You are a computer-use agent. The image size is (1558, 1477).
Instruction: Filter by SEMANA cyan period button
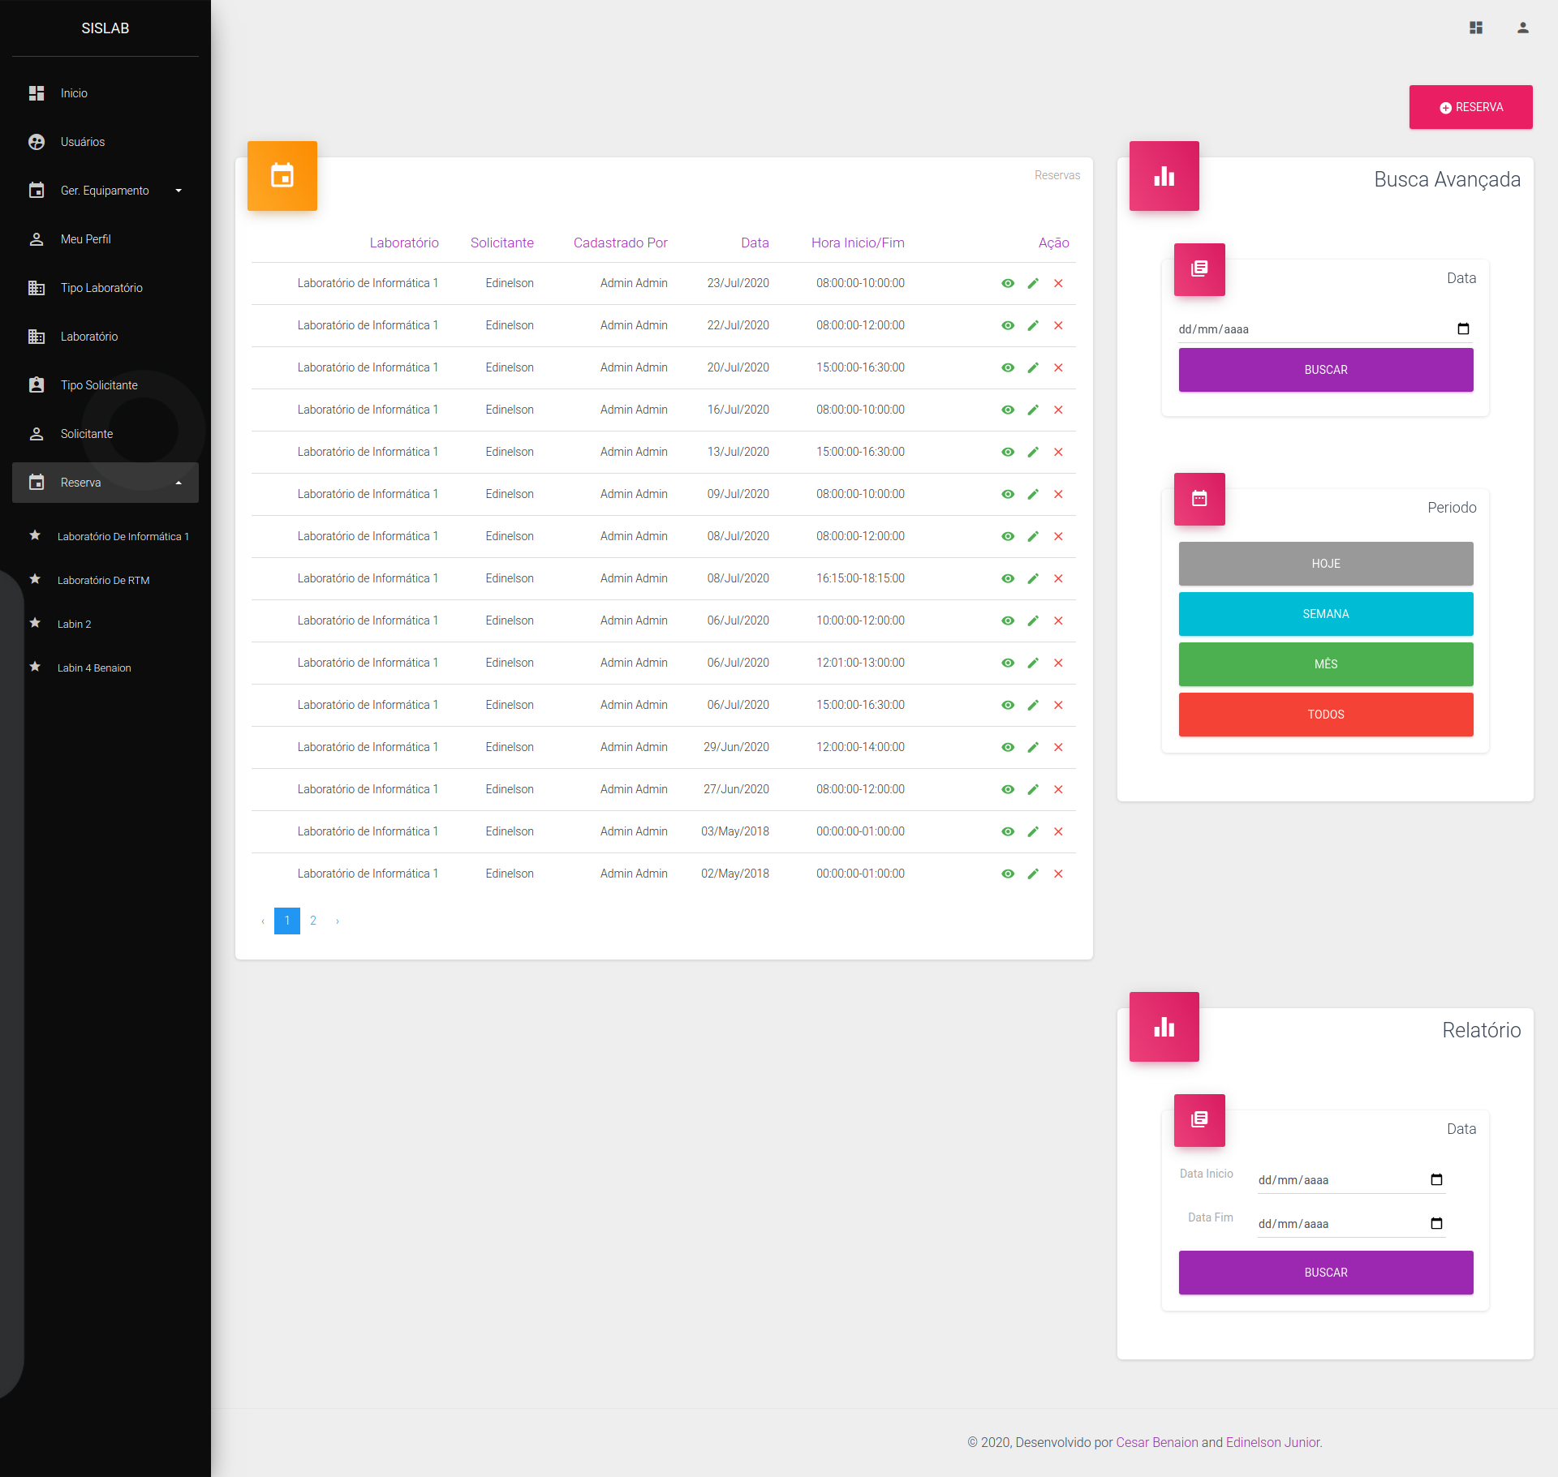tap(1326, 614)
